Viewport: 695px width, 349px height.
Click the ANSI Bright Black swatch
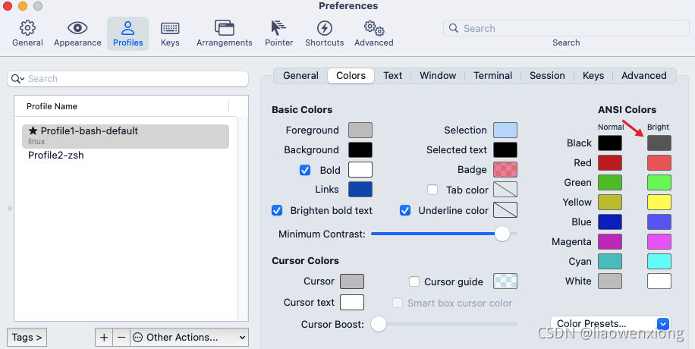tap(659, 143)
